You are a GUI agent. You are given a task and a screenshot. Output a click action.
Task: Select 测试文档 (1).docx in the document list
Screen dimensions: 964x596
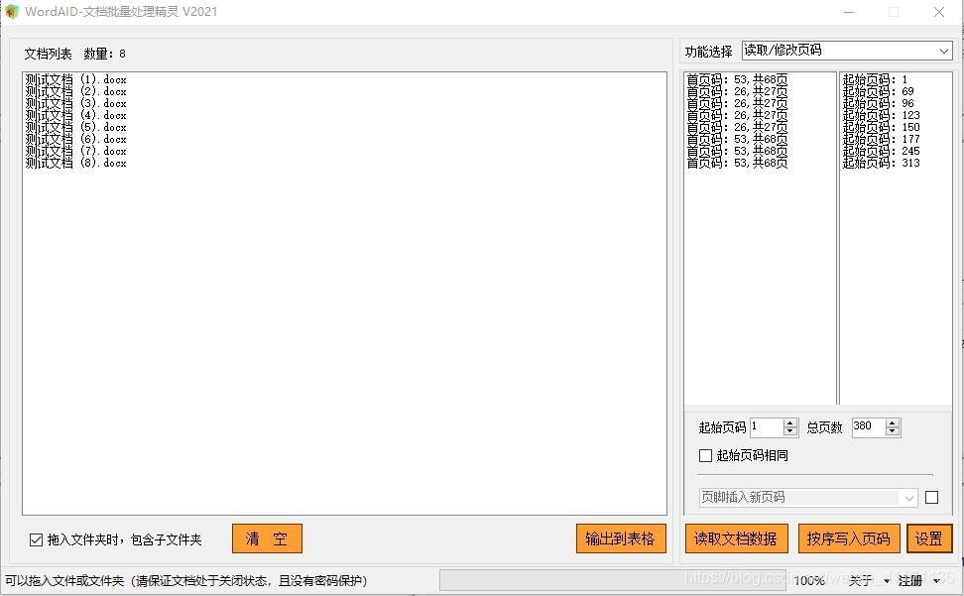click(x=76, y=79)
